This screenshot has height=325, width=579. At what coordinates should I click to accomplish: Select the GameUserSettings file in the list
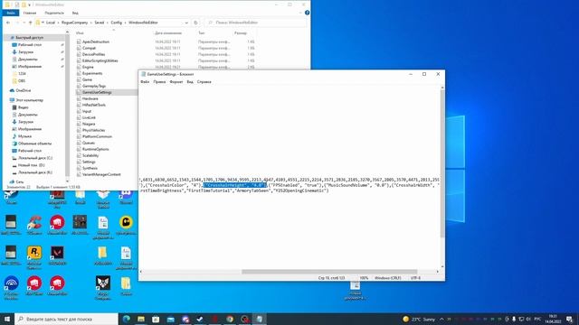click(x=97, y=92)
